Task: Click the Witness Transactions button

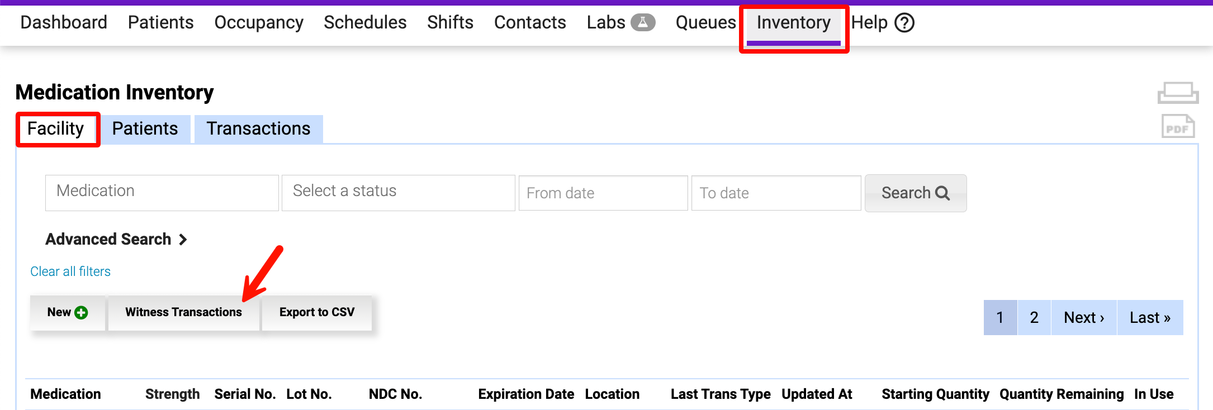Action: click(183, 312)
